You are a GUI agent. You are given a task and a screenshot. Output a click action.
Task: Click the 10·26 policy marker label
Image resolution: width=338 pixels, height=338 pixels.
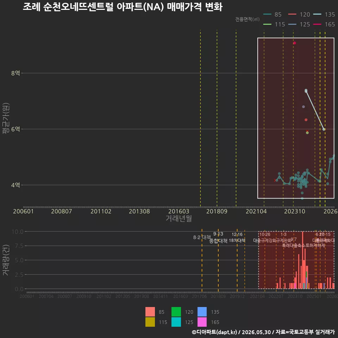tap(265, 234)
